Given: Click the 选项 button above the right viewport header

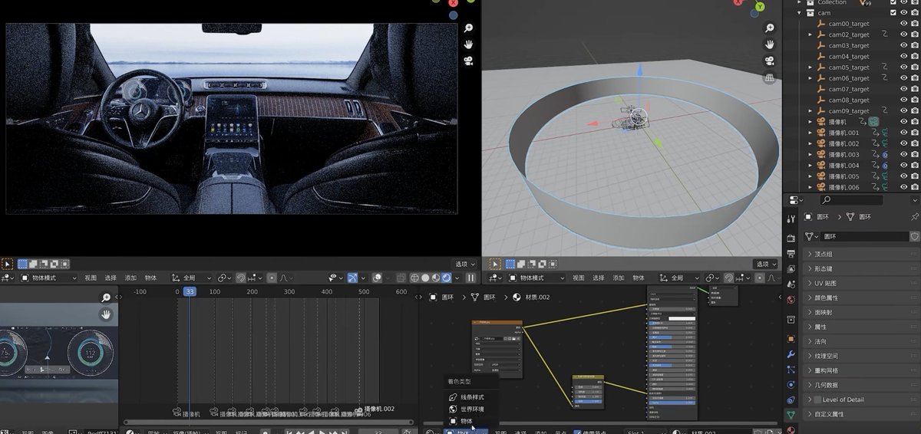Looking at the screenshot, I should click(764, 264).
